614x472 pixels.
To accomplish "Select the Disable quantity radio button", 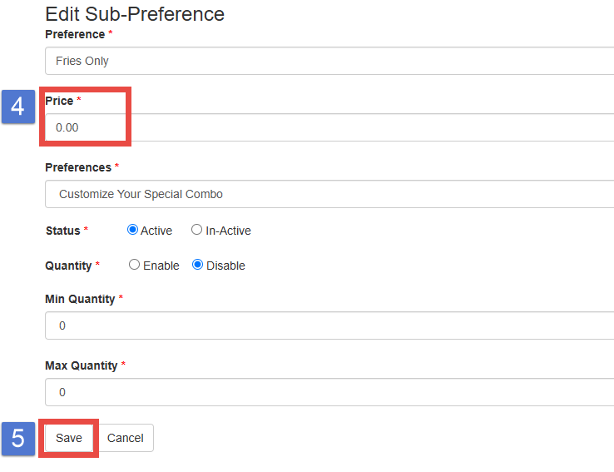I will [x=198, y=265].
